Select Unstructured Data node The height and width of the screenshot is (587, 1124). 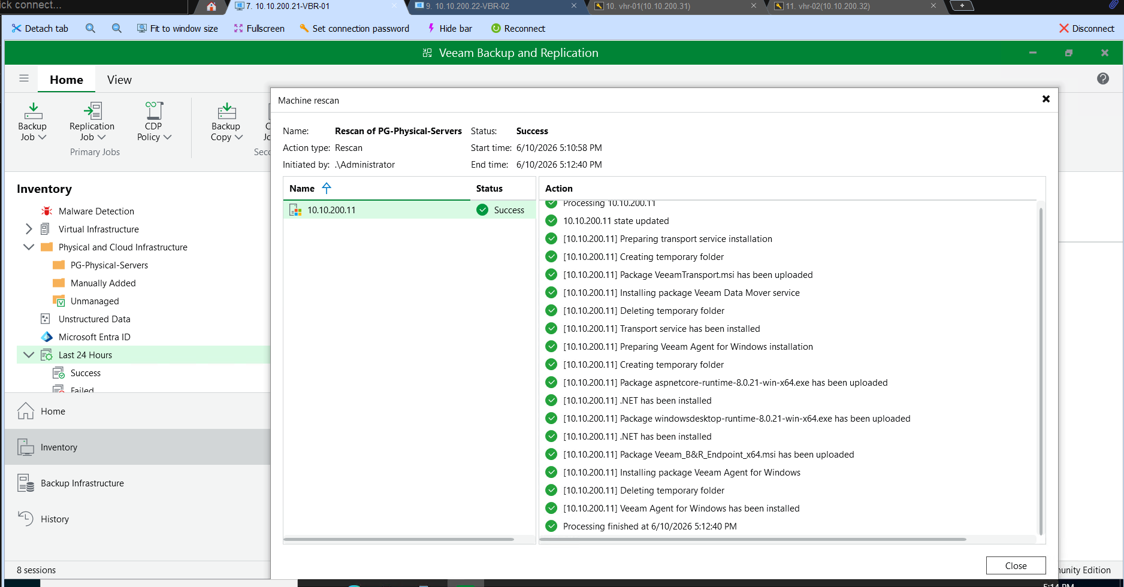pyautogui.click(x=95, y=319)
